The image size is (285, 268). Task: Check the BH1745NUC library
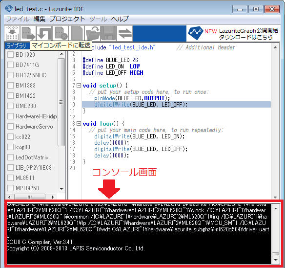11,75
